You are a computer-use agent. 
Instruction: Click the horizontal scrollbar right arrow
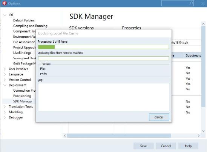coord(199,136)
